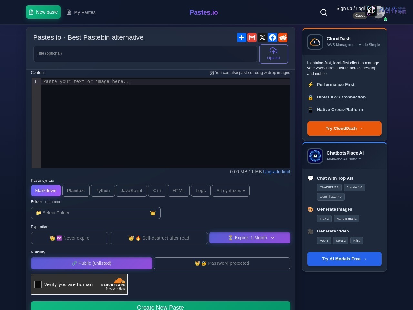Click the Pastes.io logo title
413x310 pixels.
pyautogui.click(x=204, y=12)
